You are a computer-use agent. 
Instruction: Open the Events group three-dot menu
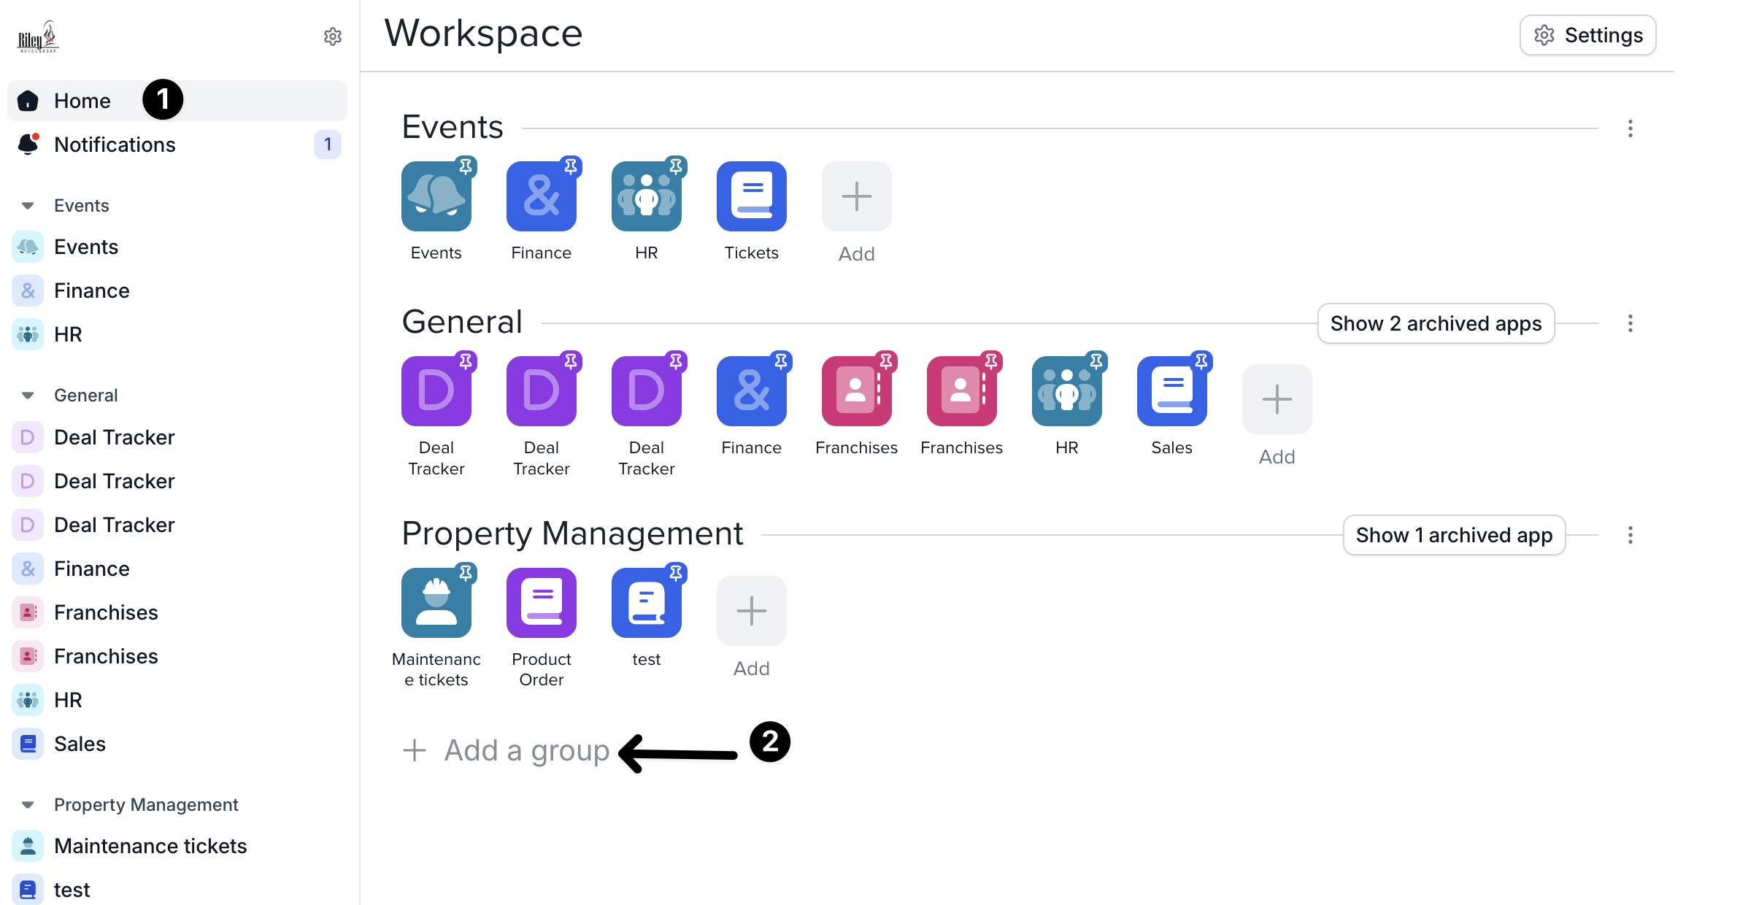coord(1630,128)
